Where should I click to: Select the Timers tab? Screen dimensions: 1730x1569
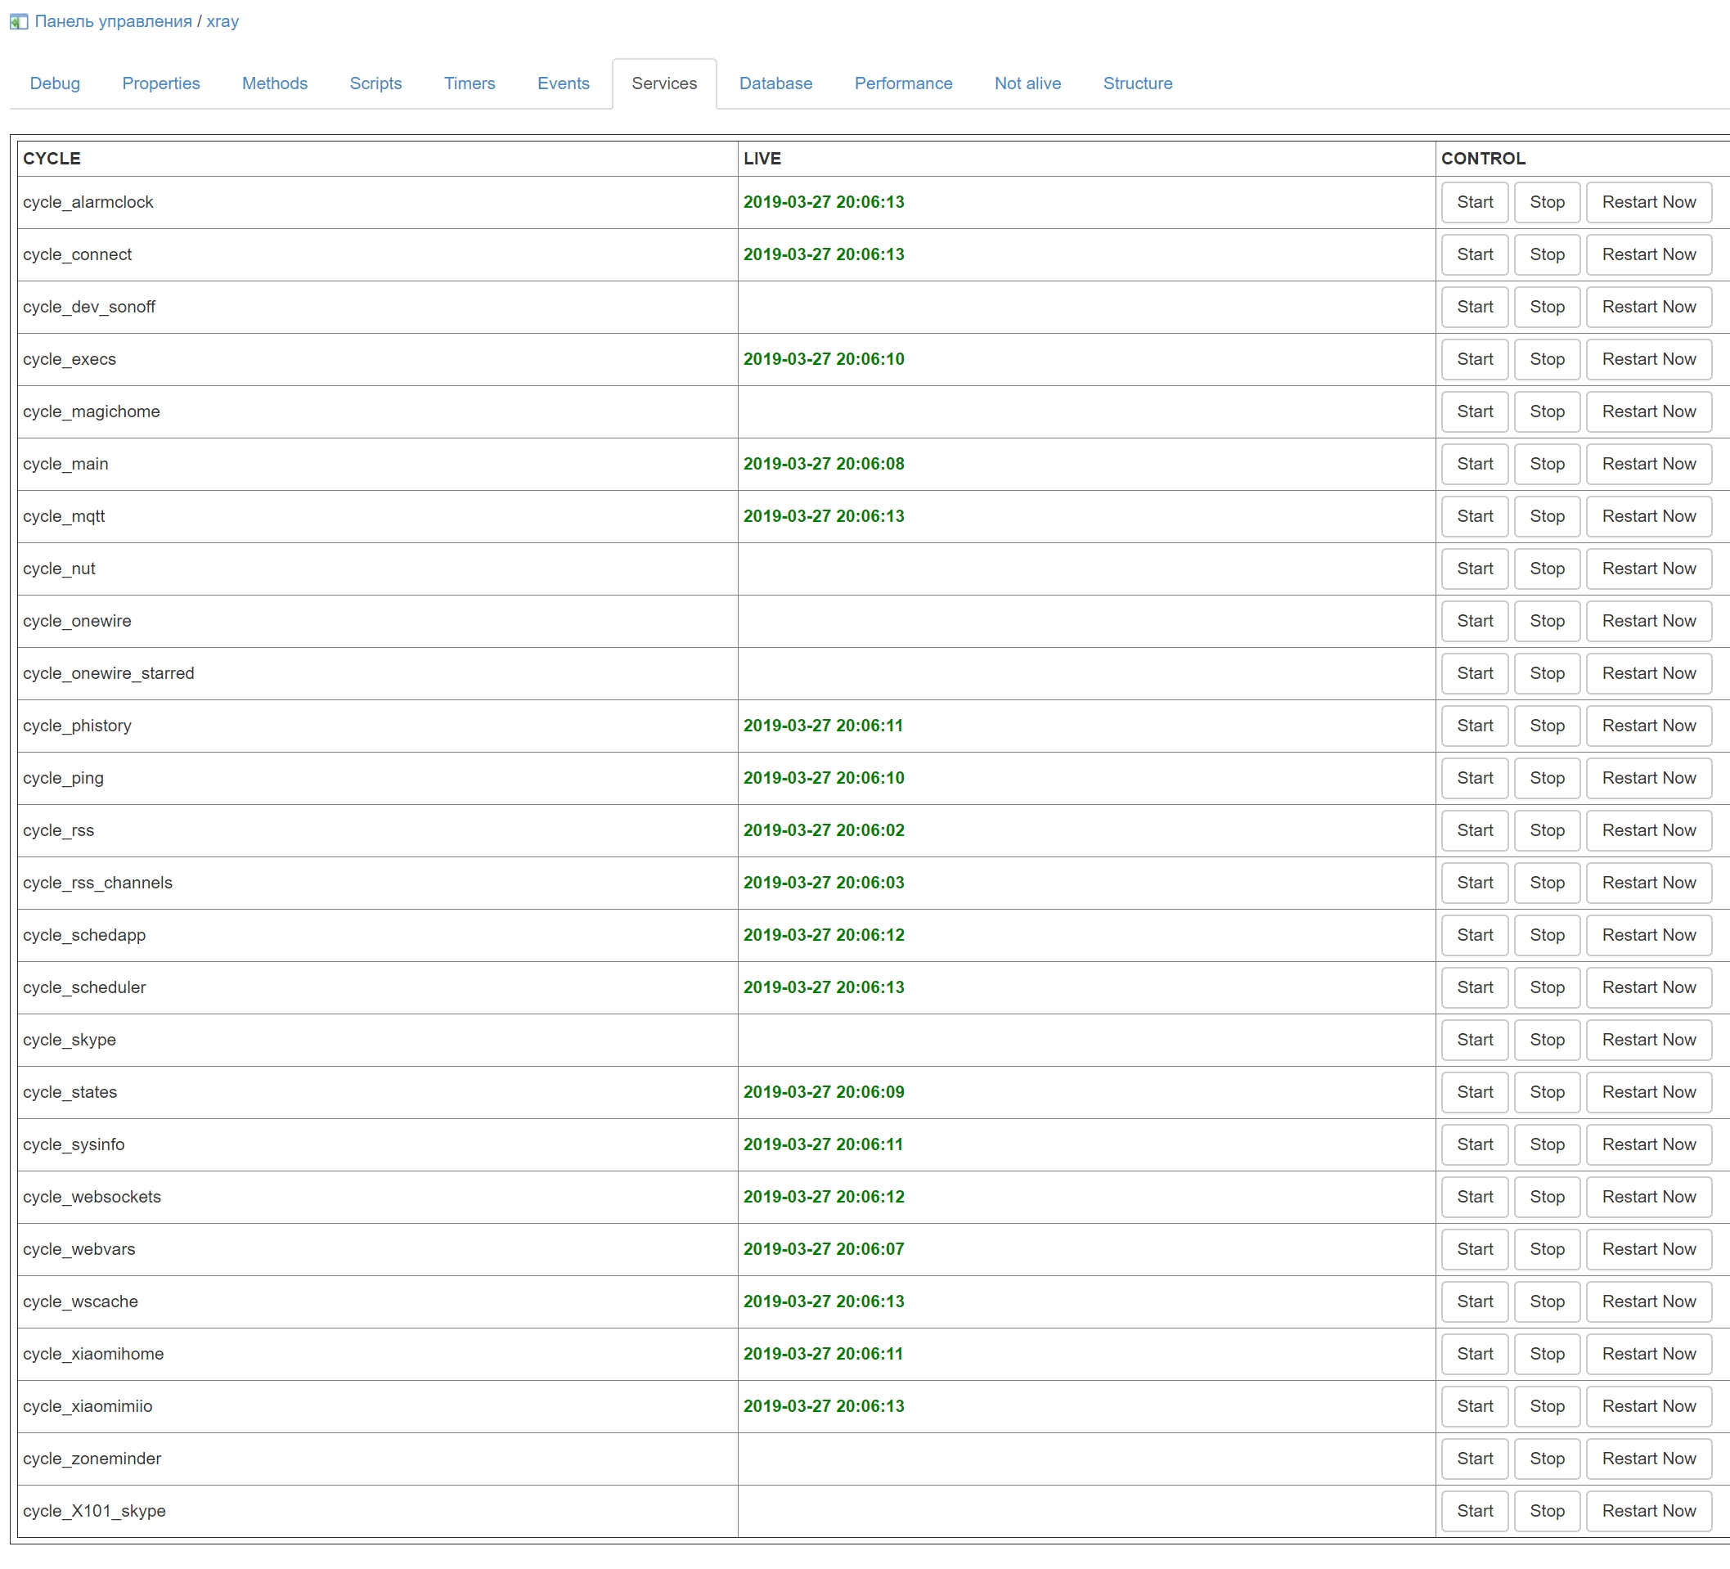click(470, 83)
